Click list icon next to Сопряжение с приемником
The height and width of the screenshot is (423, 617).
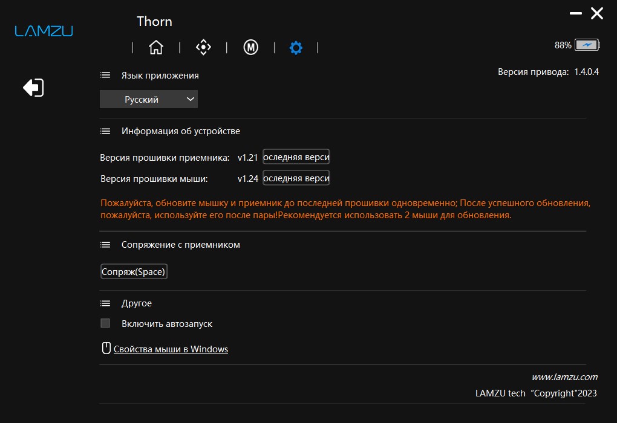tap(105, 245)
